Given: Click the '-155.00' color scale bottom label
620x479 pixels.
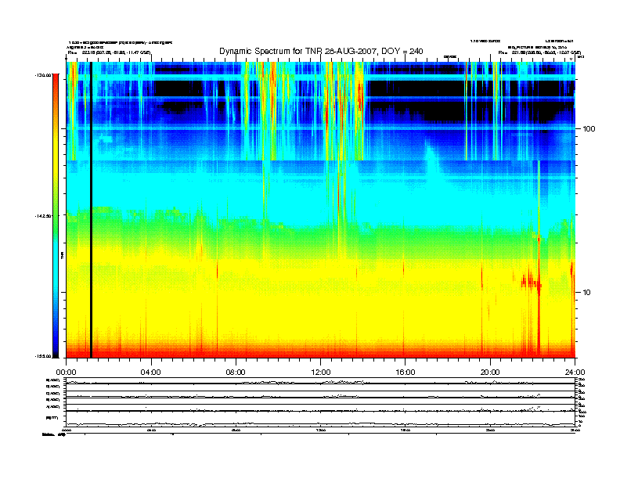Looking at the screenshot, I should [x=43, y=356].
